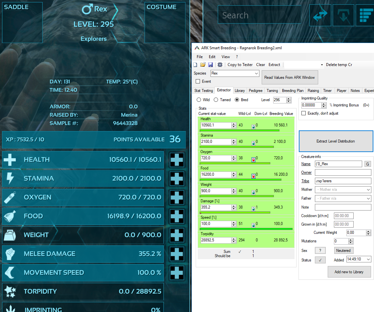This screenshot has height=312, width=374.
Task: Click the G name generator button
Action: (367, 164)
